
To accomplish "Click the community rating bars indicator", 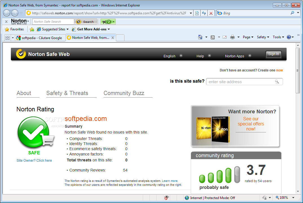I will point(219,175).
